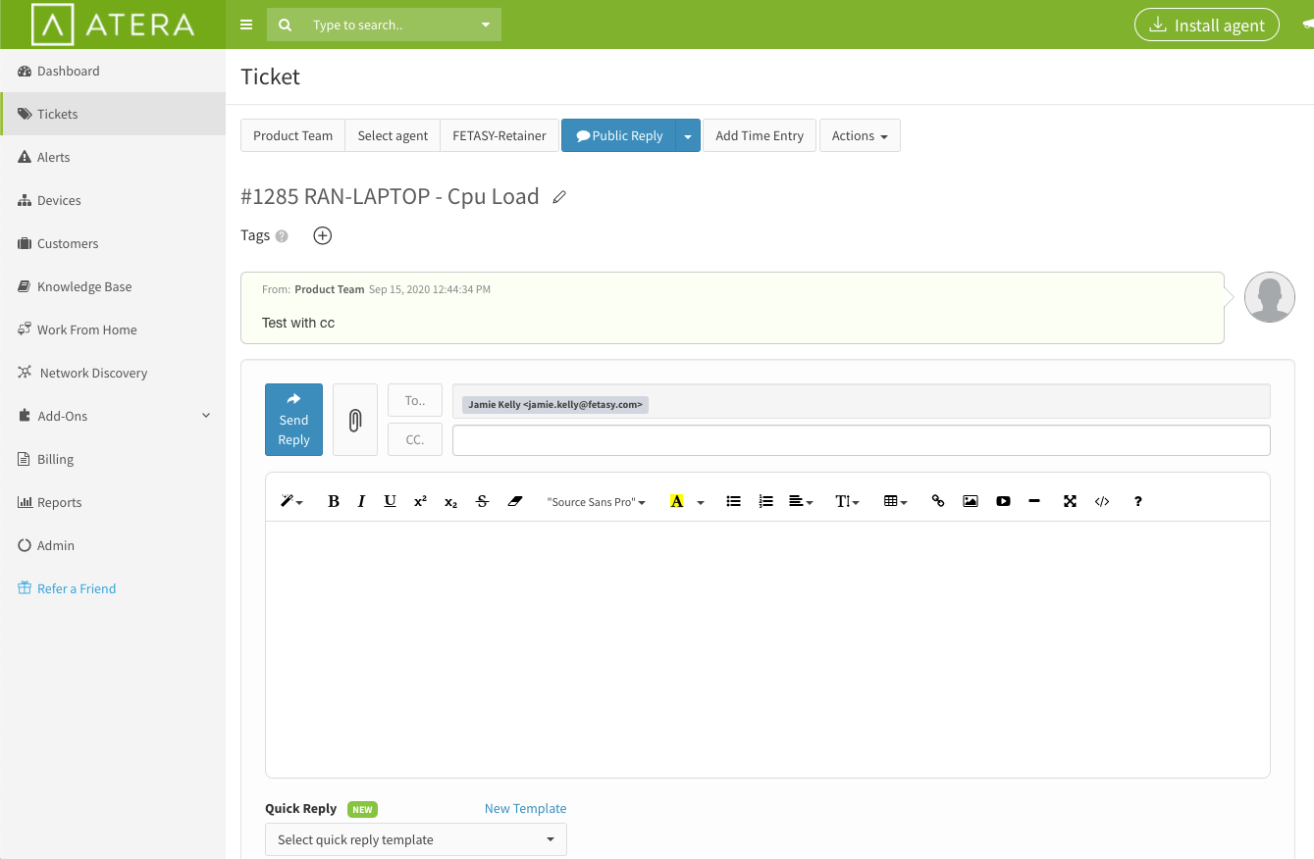The height and width of the screenshot is (859, 1314).
Task: Insert a hyperlink in the reply
Action: click(x=938, y=501)
